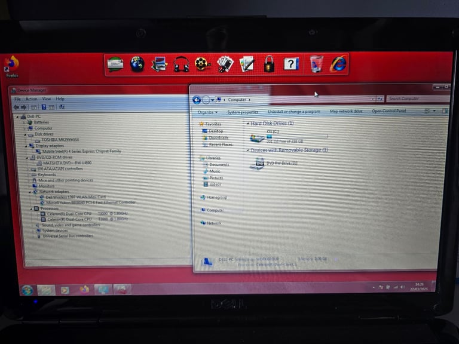Click Map network drive button
This screenshot has width=459, height=344.
point(346,111)
